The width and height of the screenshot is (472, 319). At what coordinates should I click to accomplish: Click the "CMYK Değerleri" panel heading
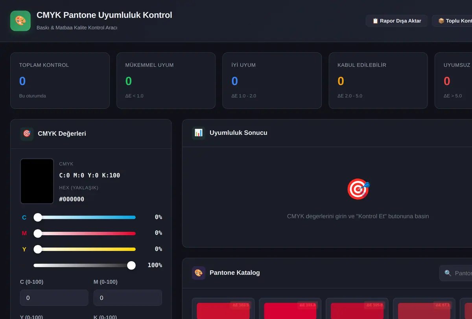pyautogui.click(x=62, y=134)
